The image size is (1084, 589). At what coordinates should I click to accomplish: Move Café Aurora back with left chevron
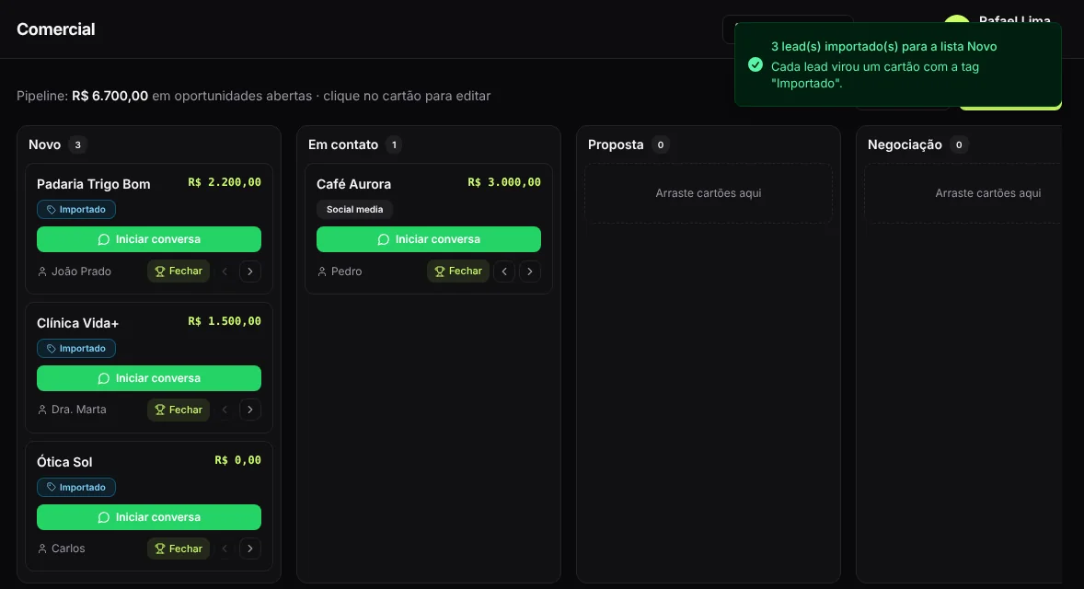504,271
